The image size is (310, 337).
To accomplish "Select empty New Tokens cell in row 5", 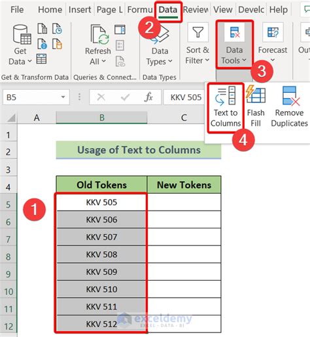I will pyautogui.click(x=184, y=202).
